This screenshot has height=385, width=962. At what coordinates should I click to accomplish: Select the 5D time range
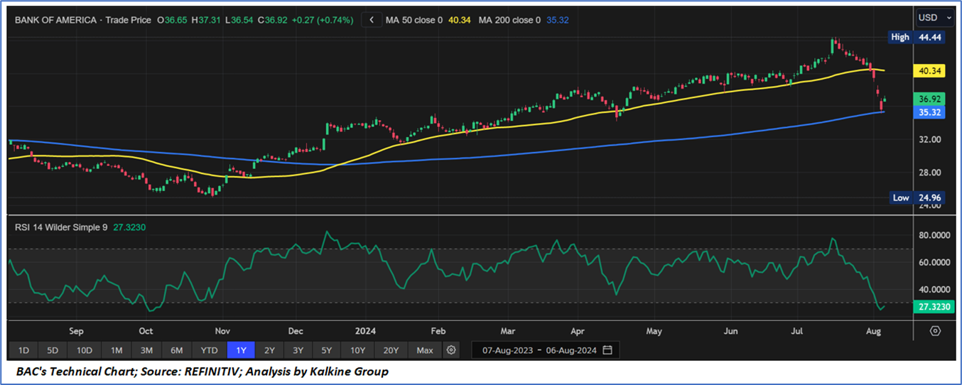(53, 350)
